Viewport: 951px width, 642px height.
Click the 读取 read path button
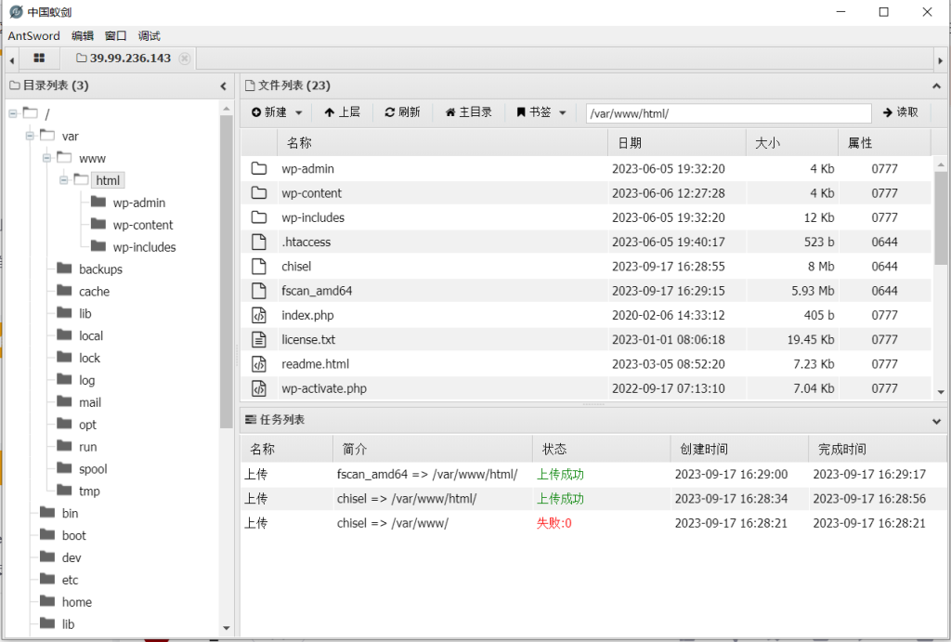point(900,112)
